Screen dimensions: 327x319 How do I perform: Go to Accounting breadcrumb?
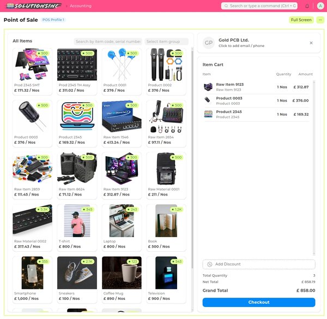81,6
